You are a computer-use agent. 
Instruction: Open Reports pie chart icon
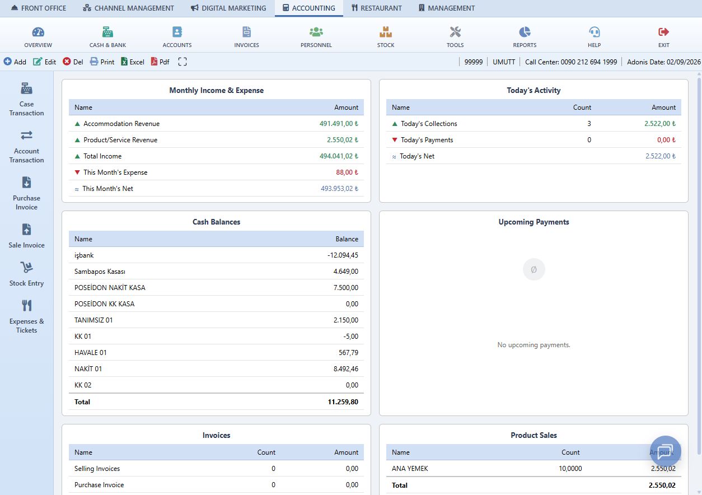[x=525, y=37]
